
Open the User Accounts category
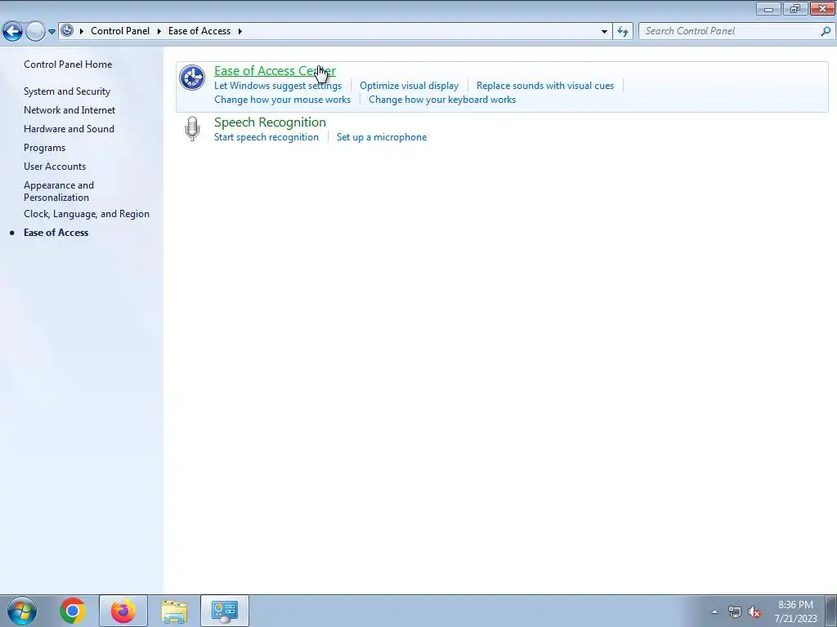coord(55,167)
